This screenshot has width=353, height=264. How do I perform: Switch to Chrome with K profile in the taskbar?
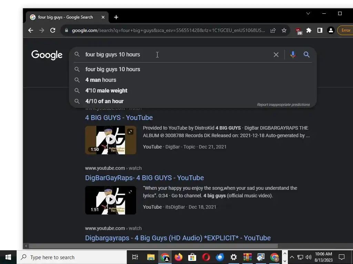pyautogui.click(x=275, y=257)
